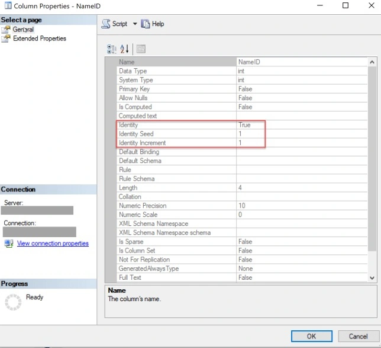Select the Name property row
The width and height of the screenshot is (381, 348).
pyautogui.click(x=242, y=62)
